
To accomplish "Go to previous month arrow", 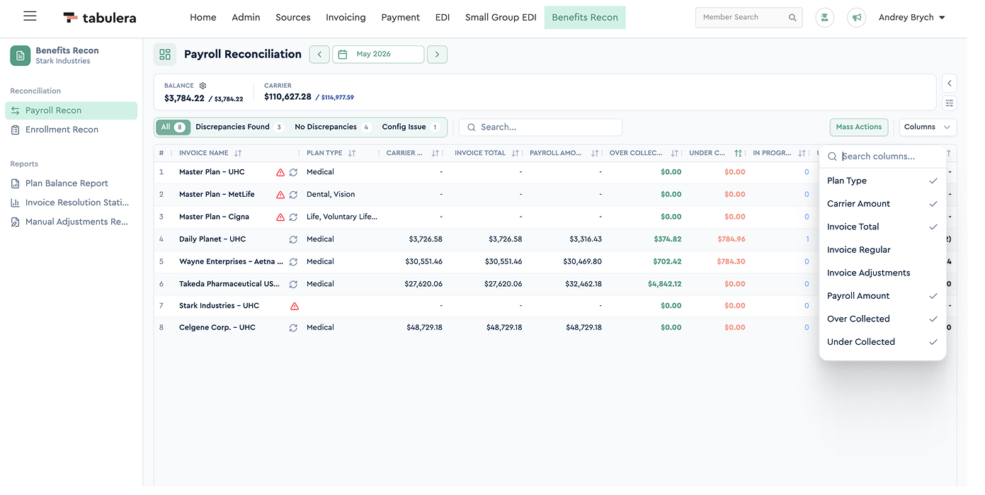I will 319,55.
